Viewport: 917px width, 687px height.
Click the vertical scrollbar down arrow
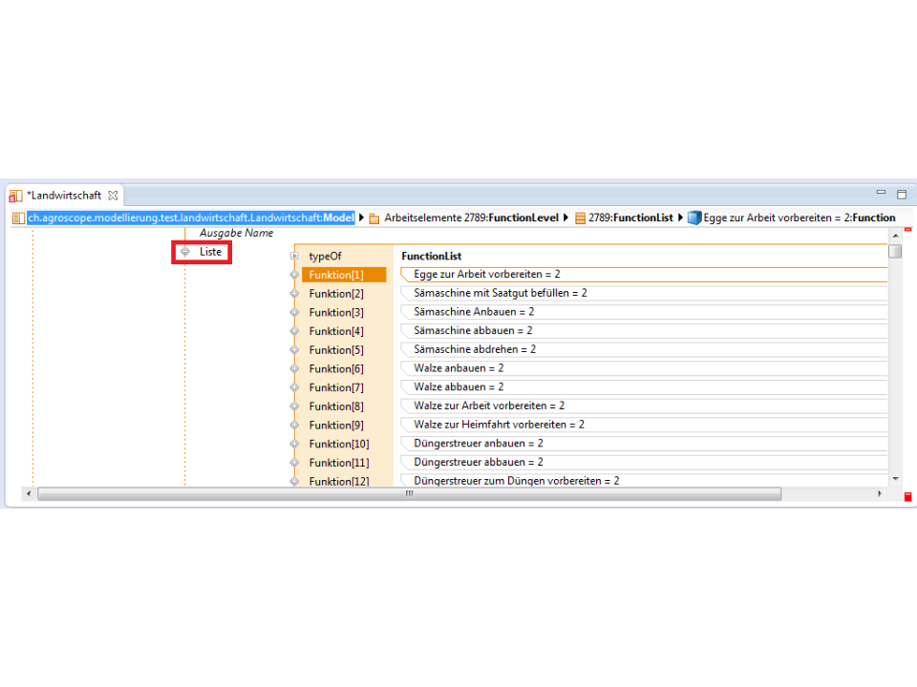pyautogui.click(x=895, y=478)
